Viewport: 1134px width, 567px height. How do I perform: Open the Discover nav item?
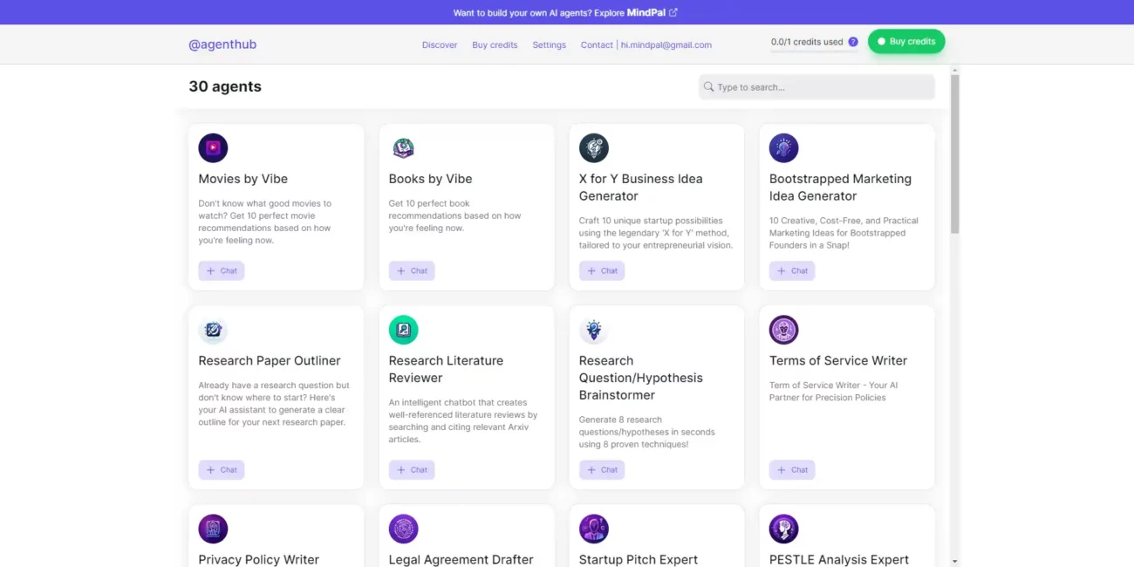coord(440,44)
